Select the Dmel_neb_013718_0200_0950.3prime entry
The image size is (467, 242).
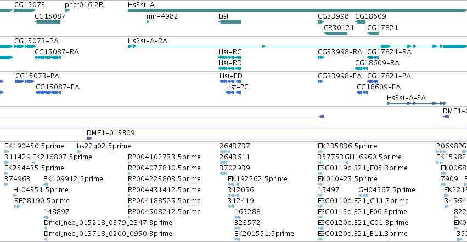coord(108,234)
